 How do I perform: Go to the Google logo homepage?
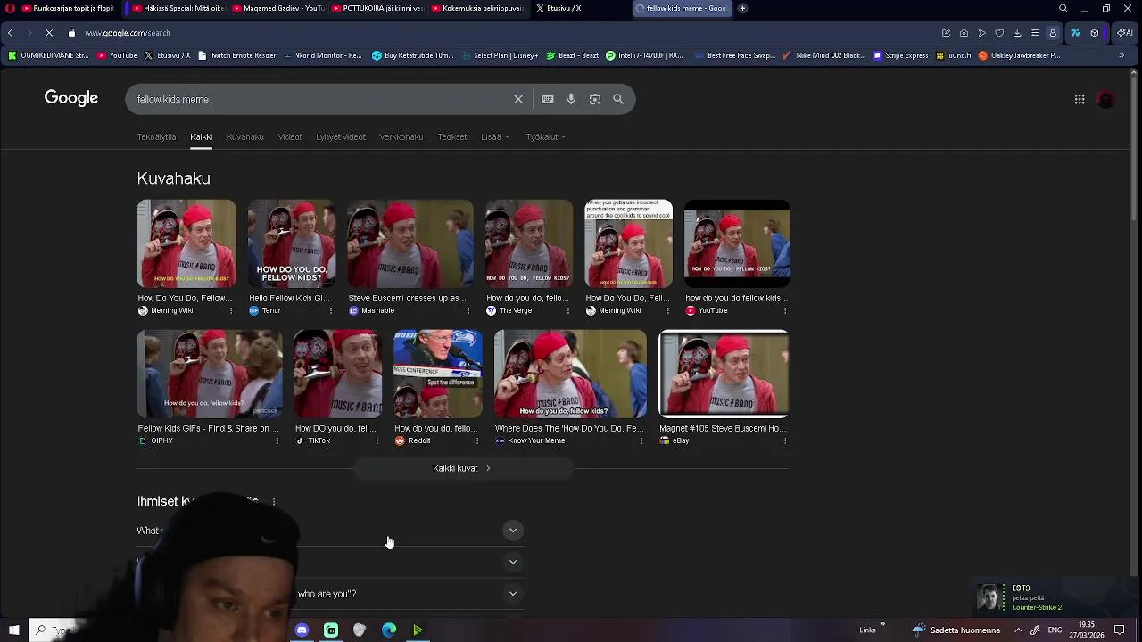coord(71,98)
